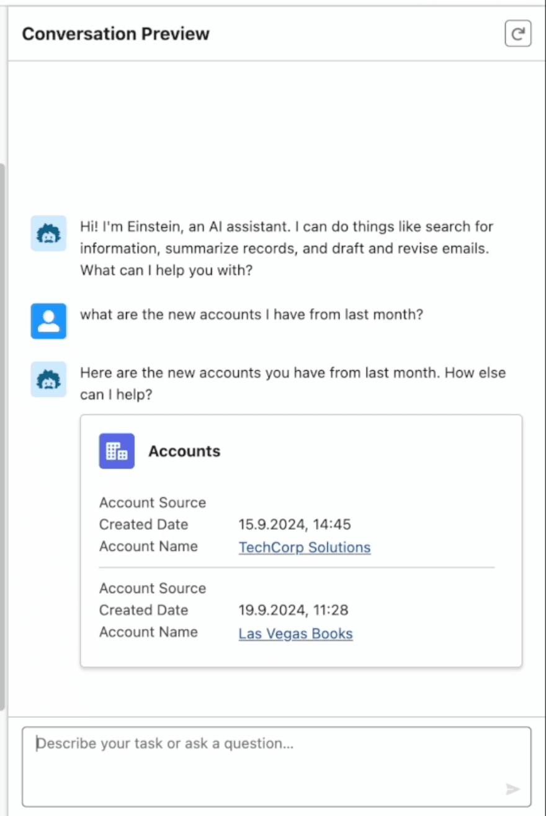The height and width of the screenshot is (816, 546).
Task: Open the TechCorp Solutions account link
Action: [304, 547]
